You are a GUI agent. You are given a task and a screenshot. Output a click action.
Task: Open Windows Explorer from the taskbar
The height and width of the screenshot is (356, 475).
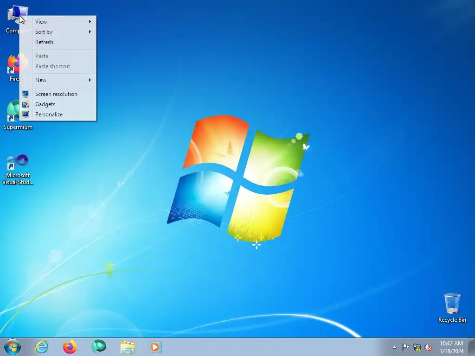(128, 347)
